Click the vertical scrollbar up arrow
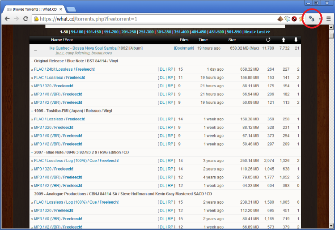The height and width of the screenshot is (230, 335). click(x=331, y=27)
